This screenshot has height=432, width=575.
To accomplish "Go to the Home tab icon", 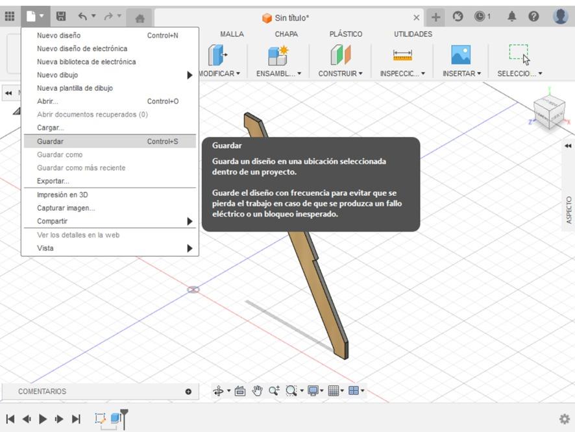I will [140, 18].
